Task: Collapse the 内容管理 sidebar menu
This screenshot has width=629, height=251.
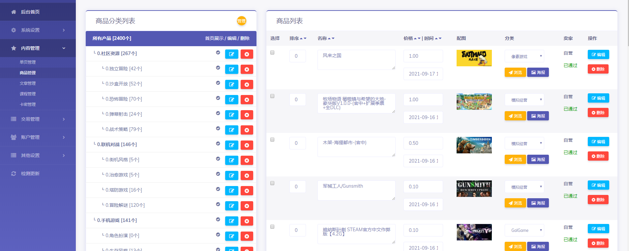Action: coord(38,48)
